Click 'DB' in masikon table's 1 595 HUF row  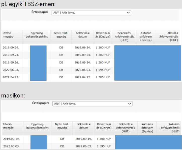pos(62,146)
